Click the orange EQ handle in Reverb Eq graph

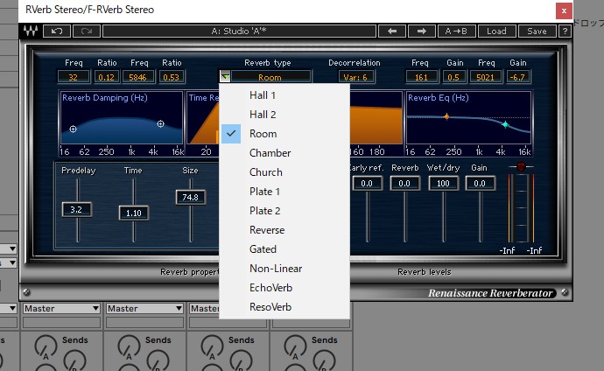coord(446,116)
